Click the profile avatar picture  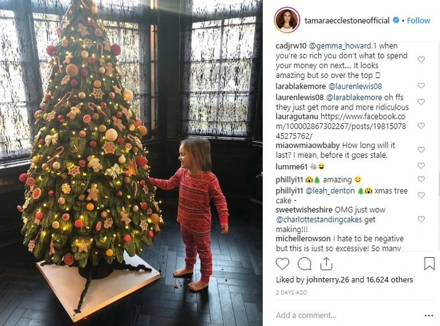(287, 20)
